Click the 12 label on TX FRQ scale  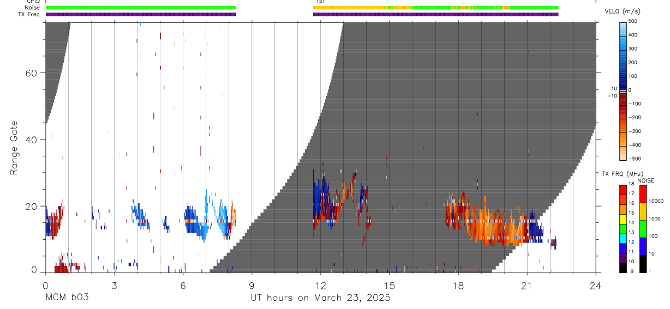coord(632,242)
